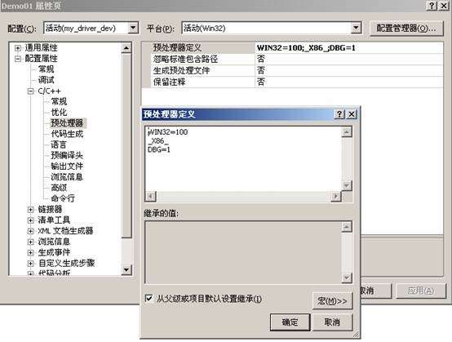Click tree panel scrollbar up arrow
452x342 pixels.
126,48
